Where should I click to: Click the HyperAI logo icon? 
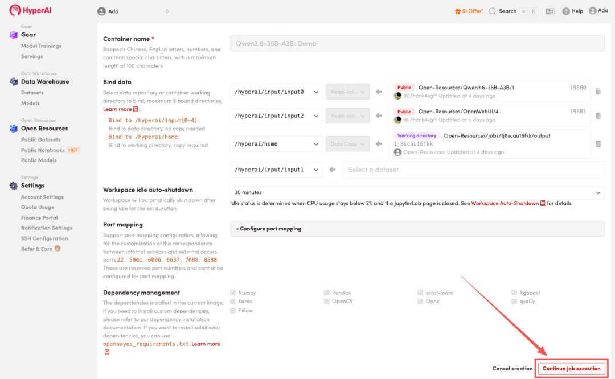coord(15,11)
